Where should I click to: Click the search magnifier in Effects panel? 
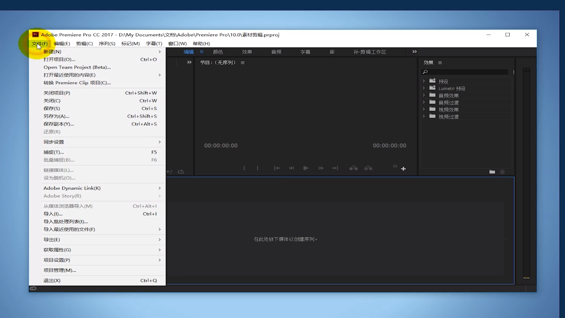(x=425, y=72)
